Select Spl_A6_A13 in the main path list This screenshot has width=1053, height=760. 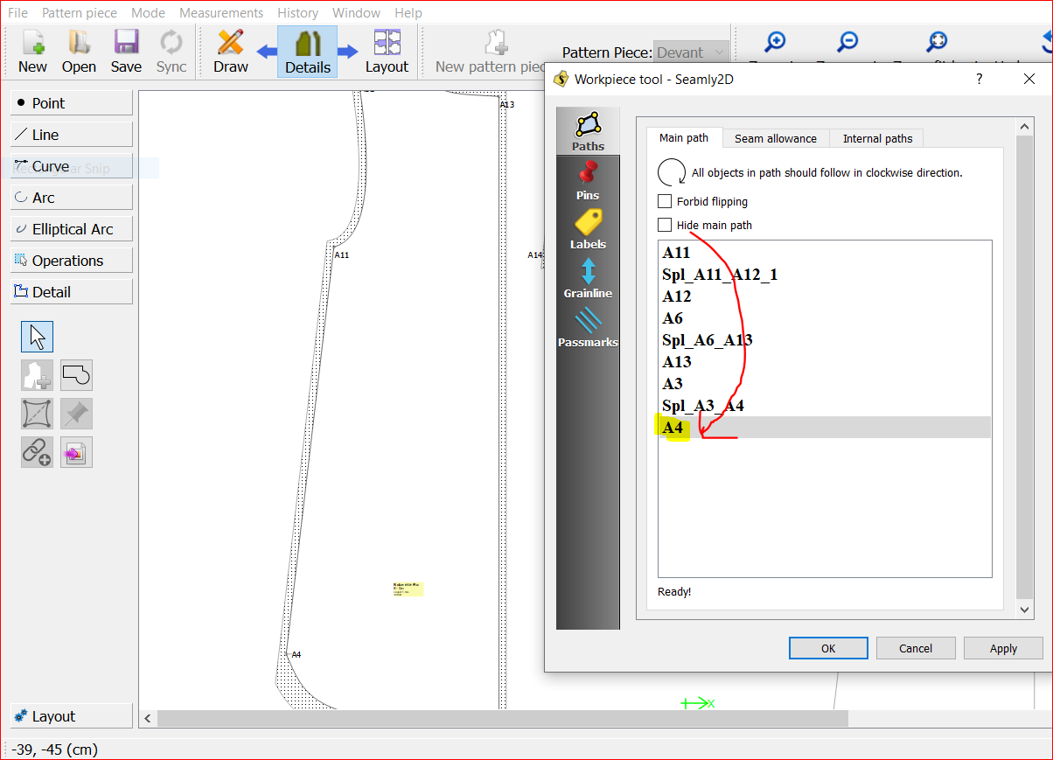708,340
